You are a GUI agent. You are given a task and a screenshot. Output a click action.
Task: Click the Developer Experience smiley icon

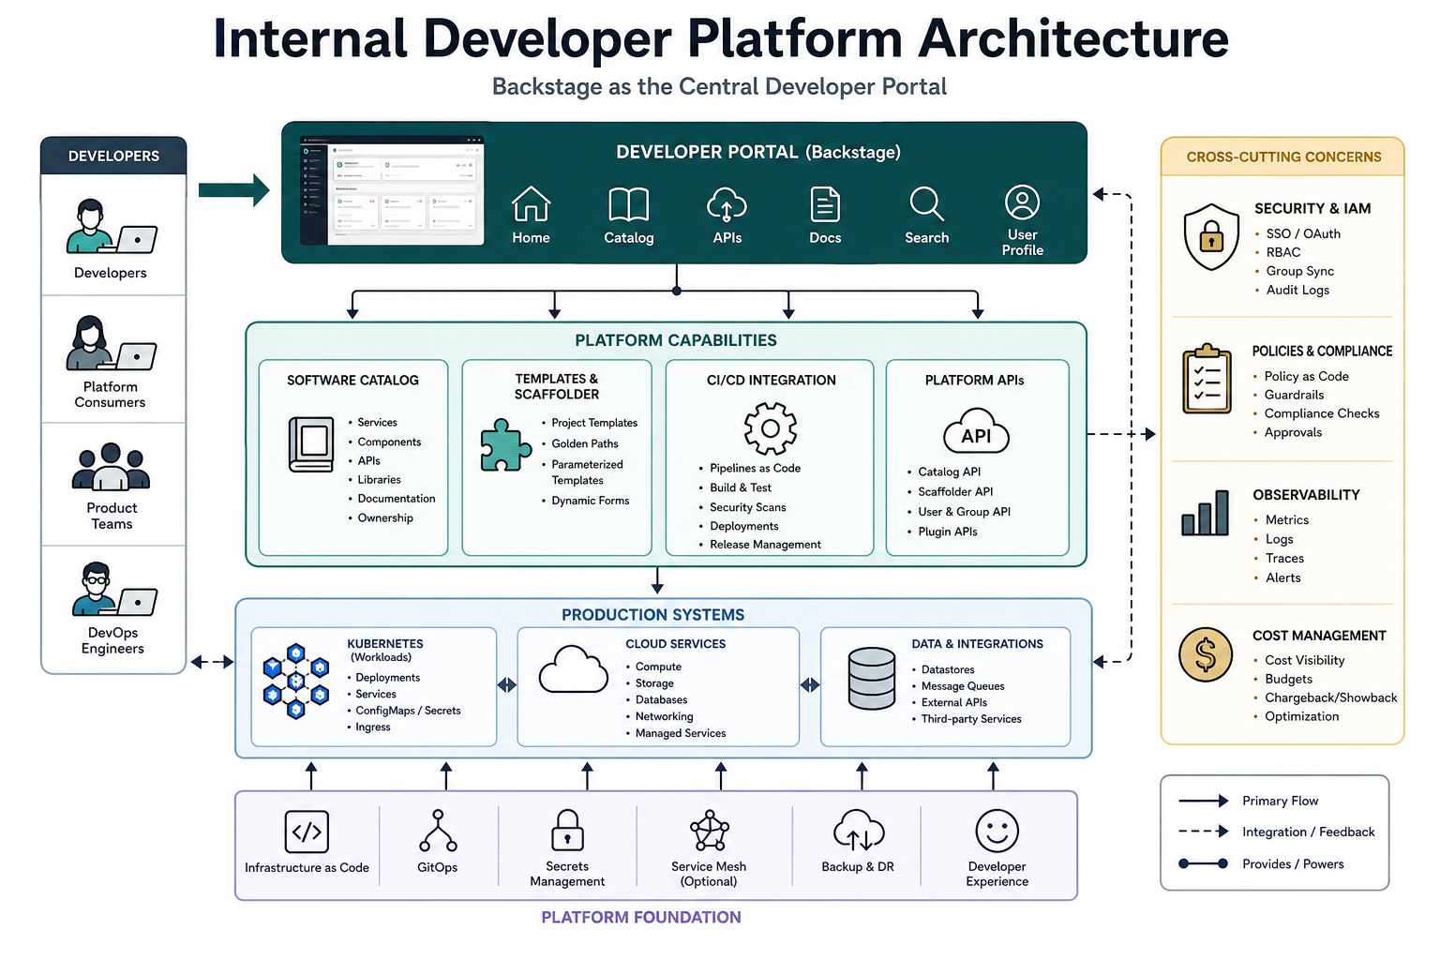coord(997,831)
